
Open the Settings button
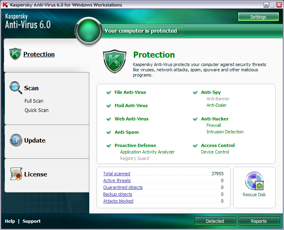click(x=258, y=17)
